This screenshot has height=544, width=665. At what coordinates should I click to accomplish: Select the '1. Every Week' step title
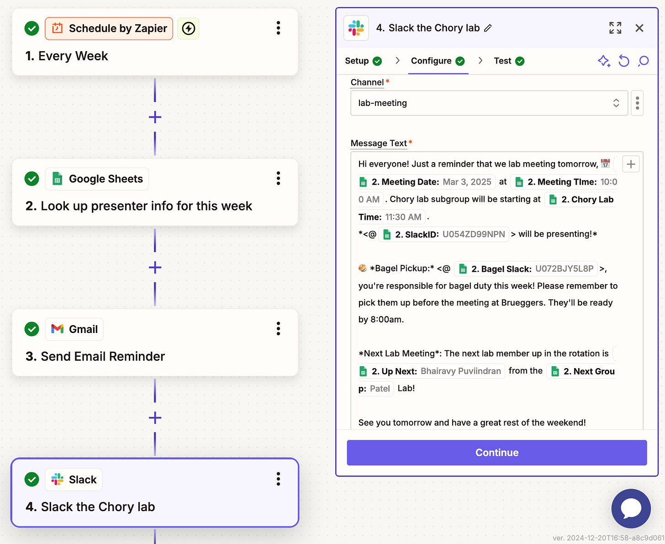coord(67,56)
